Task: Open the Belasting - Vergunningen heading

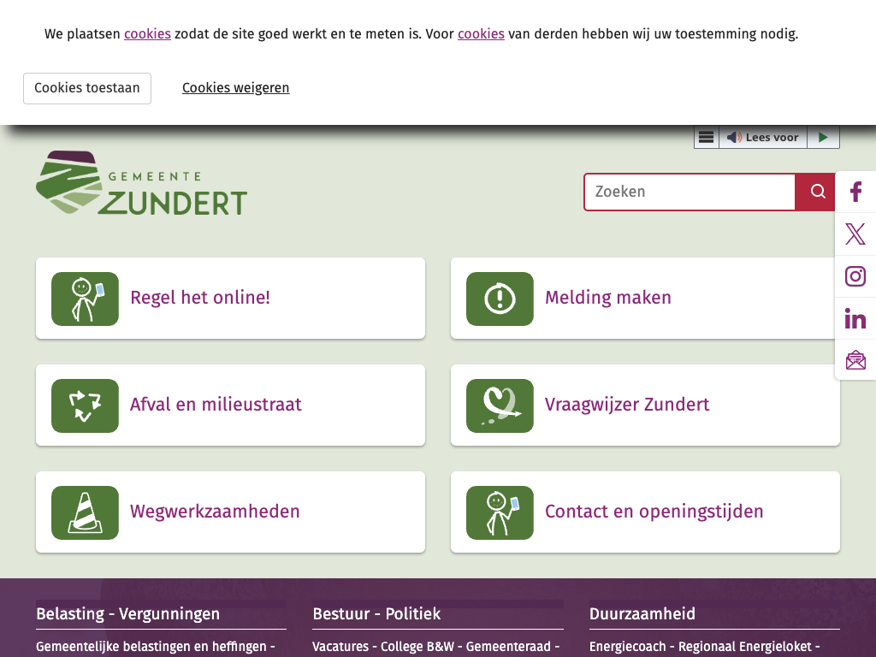Action: coord(128,614)
